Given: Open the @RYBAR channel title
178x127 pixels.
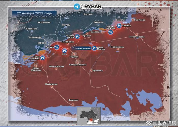Looking at the screenshot, I should tap(91, 7).
